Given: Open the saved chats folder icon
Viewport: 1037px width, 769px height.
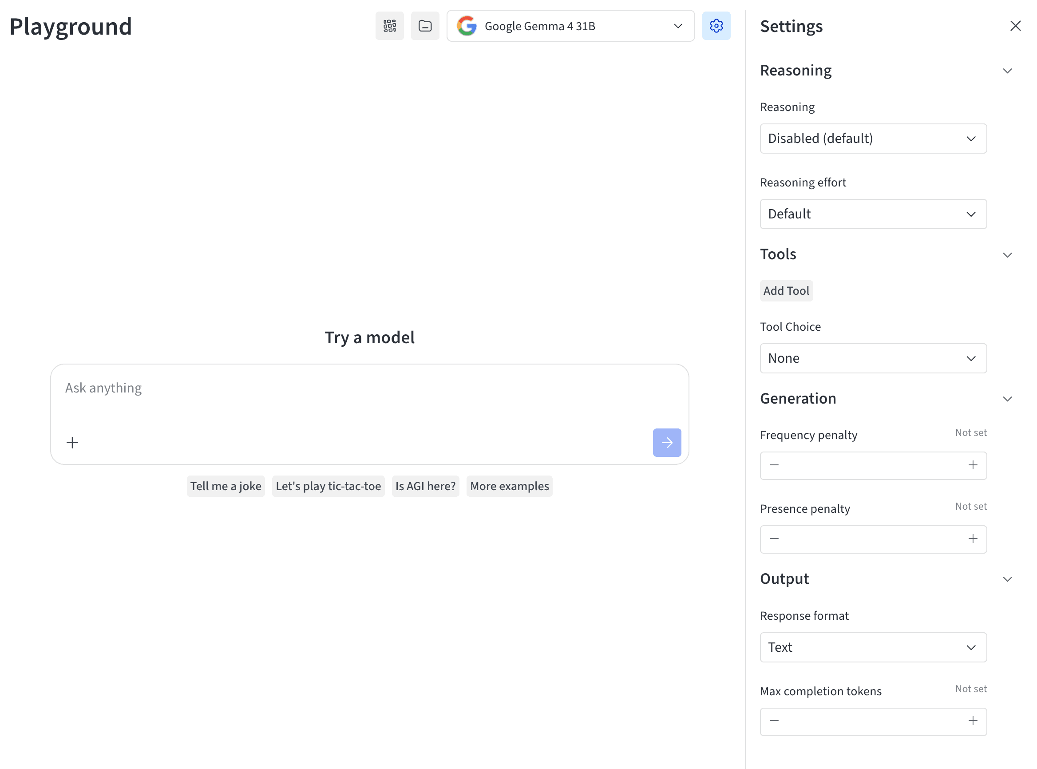Looking at the screenshot, I should click(x=425, y=26).
